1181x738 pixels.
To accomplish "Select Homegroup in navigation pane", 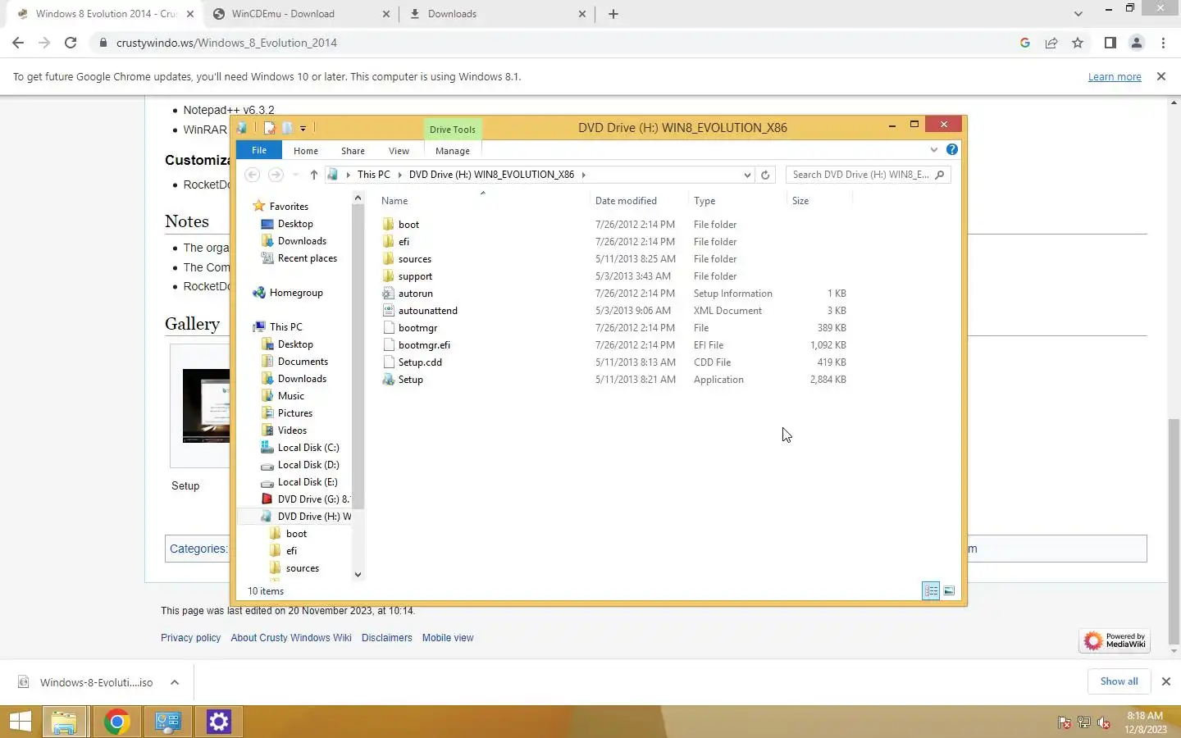I will click(296, 293).
